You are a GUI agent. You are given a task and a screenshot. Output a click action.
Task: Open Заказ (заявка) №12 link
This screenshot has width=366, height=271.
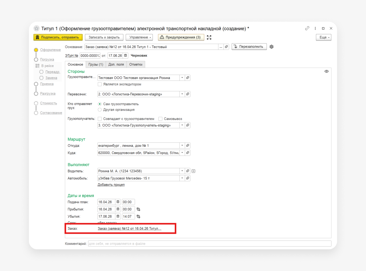[129, 229]
